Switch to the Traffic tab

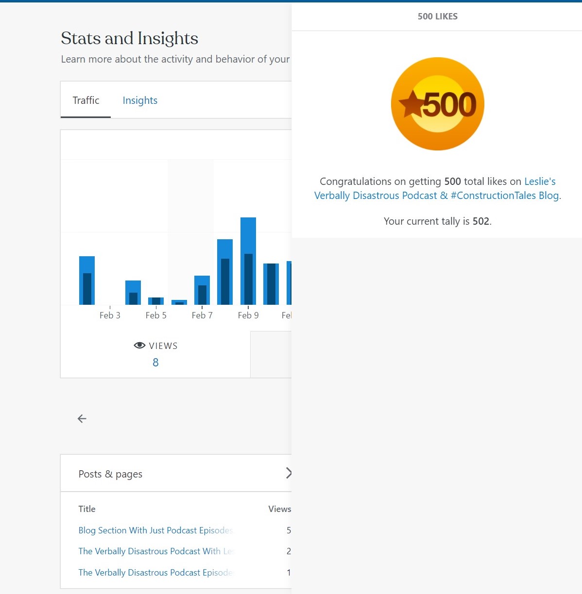click(x=86, y=100)
